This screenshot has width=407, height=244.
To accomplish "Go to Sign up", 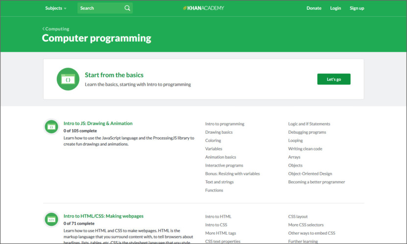I will 356,8.
